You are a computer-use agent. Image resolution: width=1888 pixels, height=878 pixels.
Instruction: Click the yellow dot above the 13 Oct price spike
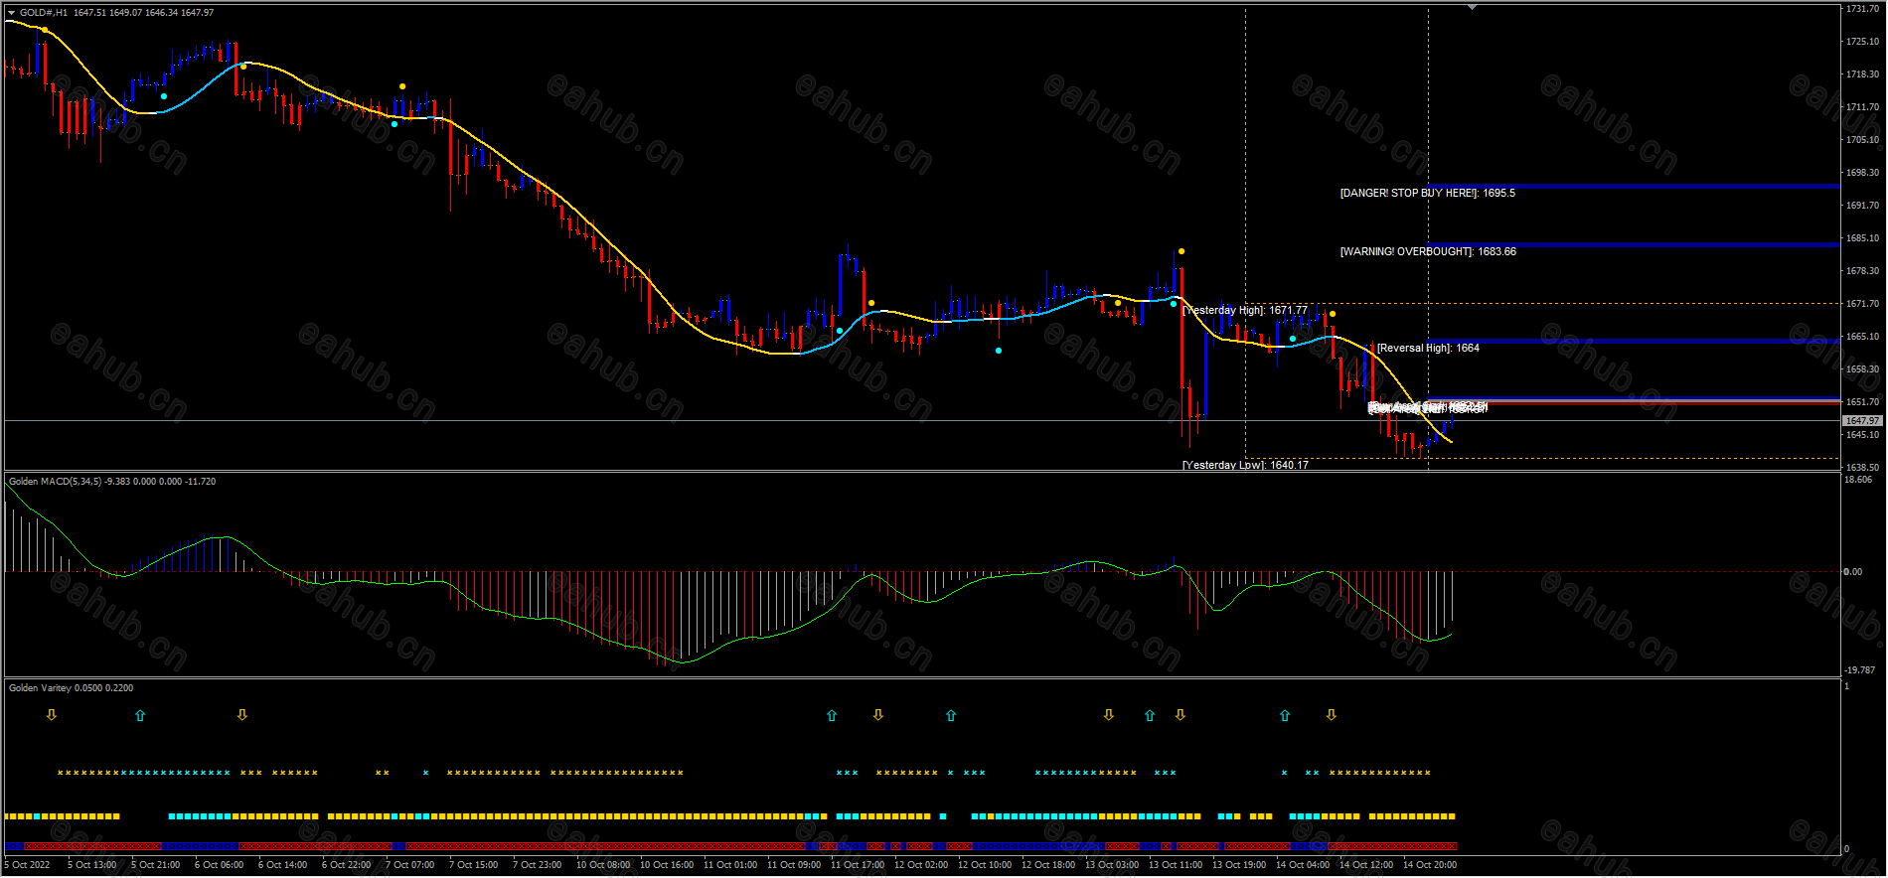[x=1181, y=251]
